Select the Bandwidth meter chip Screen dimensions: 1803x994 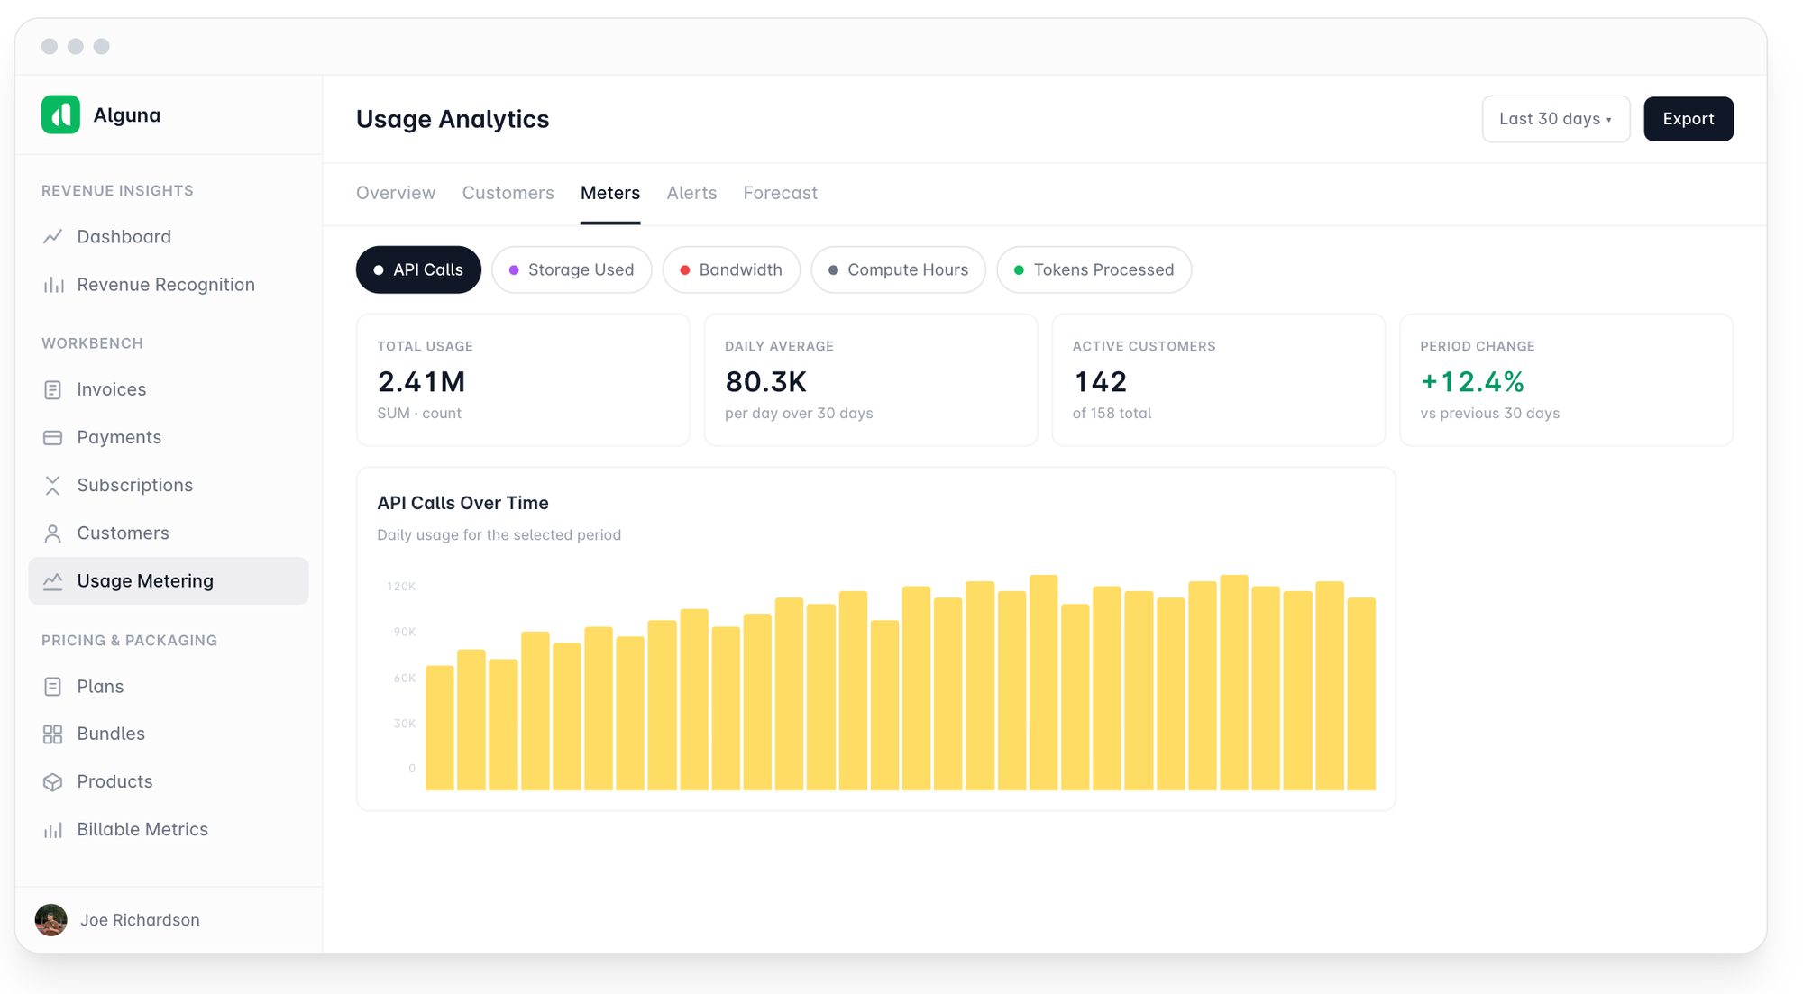[x=731, y=269]
